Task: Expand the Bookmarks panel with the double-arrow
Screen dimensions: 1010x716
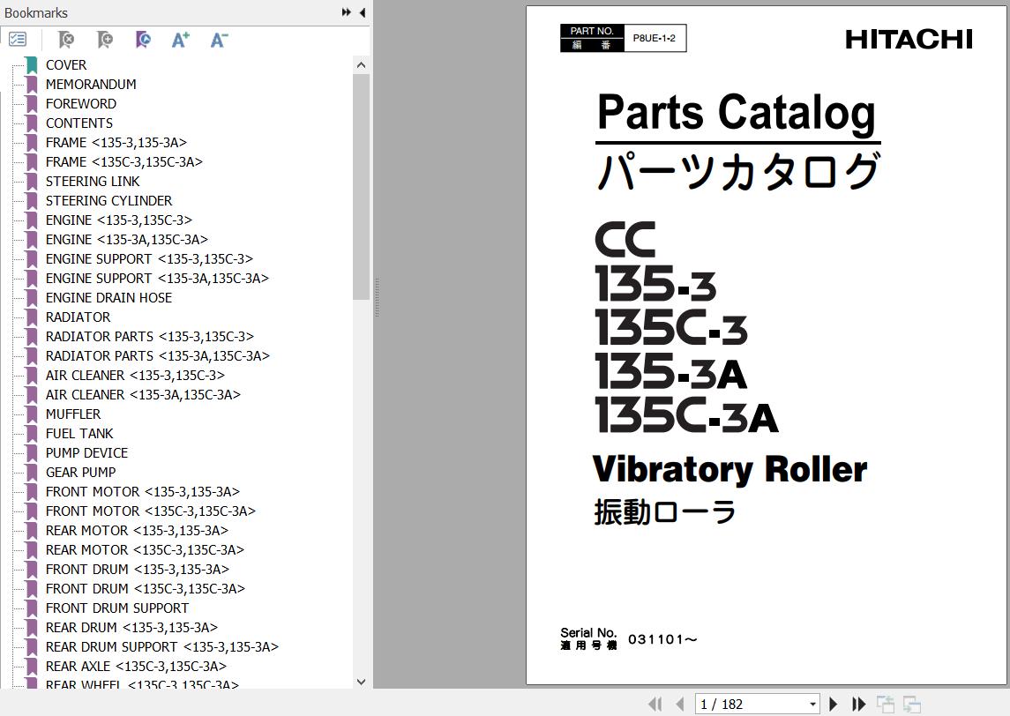Action: [347, 12]
